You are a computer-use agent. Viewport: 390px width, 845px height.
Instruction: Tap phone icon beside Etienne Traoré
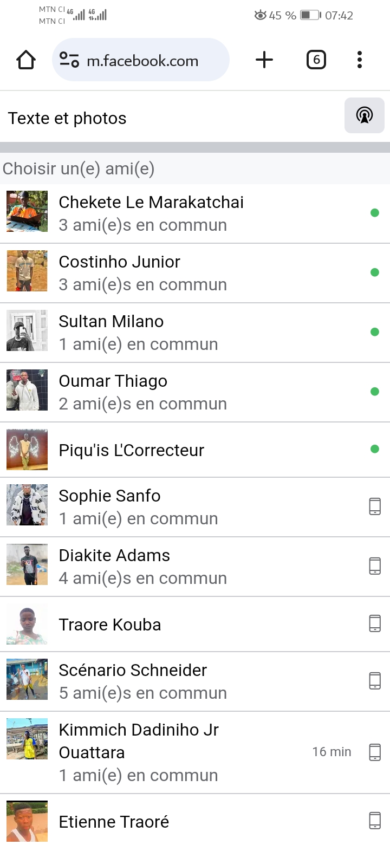(375, 821)
